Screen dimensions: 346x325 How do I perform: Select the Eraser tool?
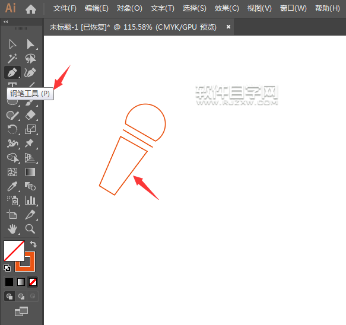(30, 115)
